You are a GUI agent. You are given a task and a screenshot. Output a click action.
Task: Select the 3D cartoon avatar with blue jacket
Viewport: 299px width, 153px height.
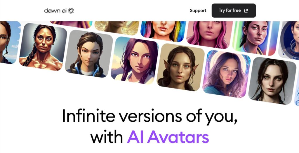point(89,54)
